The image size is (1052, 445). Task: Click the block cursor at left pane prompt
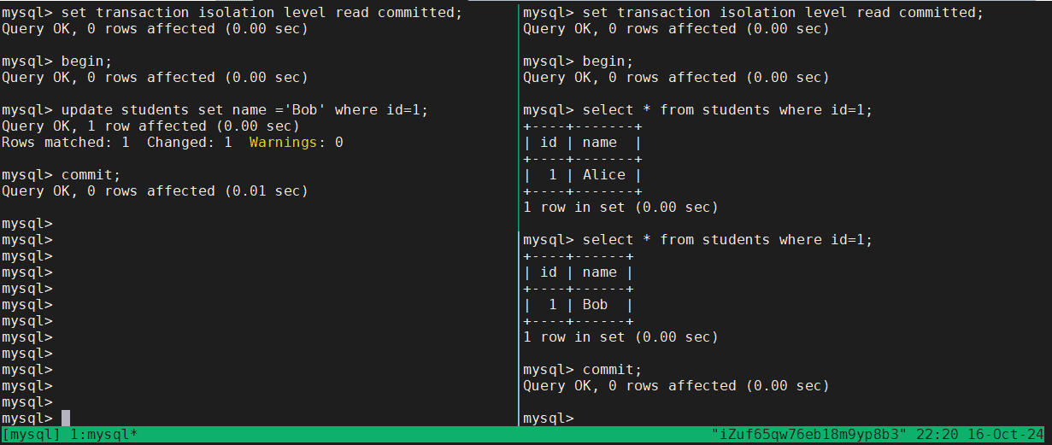click(x=66, y=418)
